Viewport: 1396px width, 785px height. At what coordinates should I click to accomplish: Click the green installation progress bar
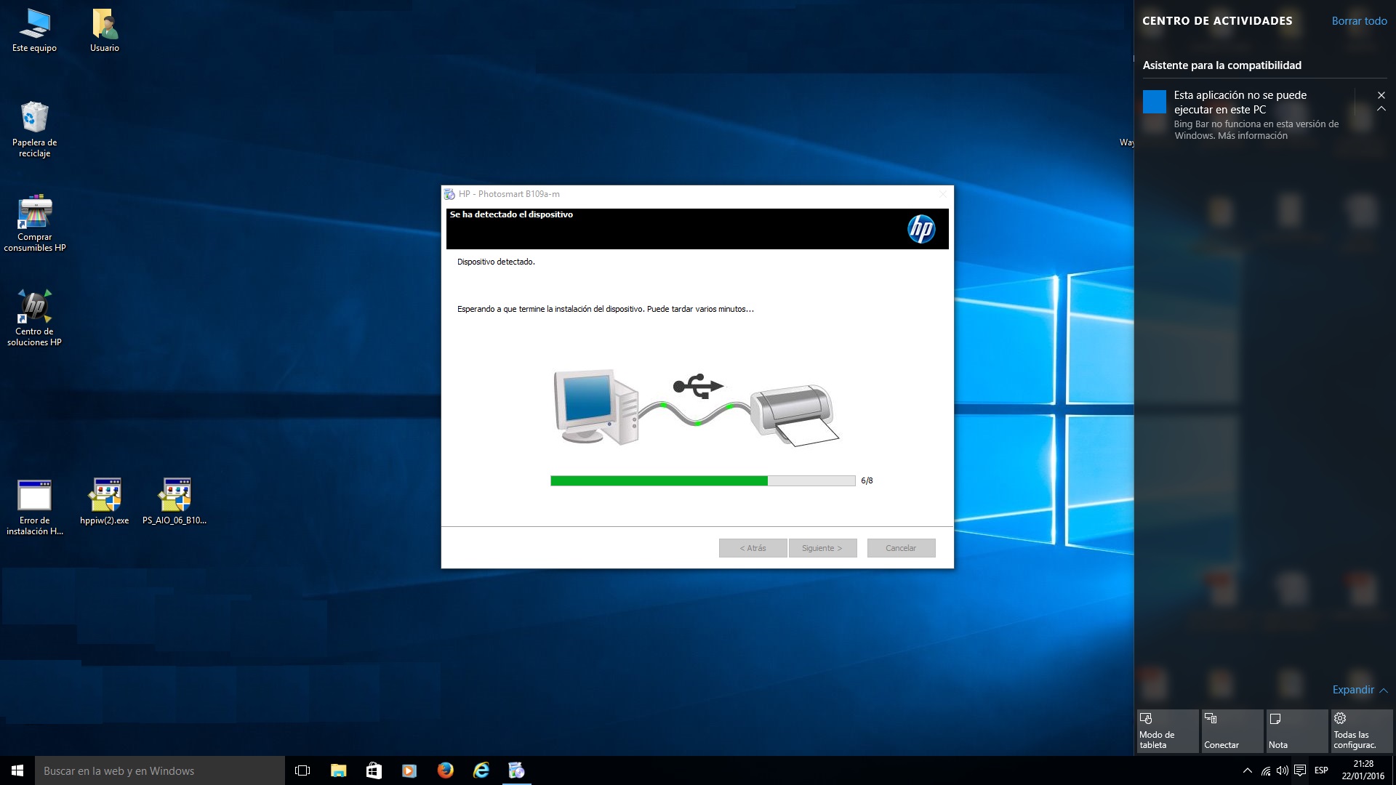702,480
